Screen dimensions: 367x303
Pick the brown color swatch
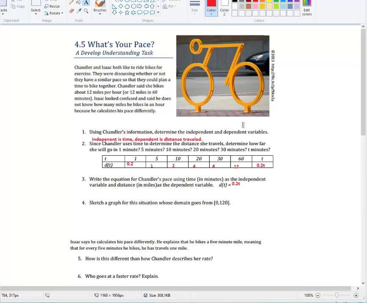tap(249, 6)
